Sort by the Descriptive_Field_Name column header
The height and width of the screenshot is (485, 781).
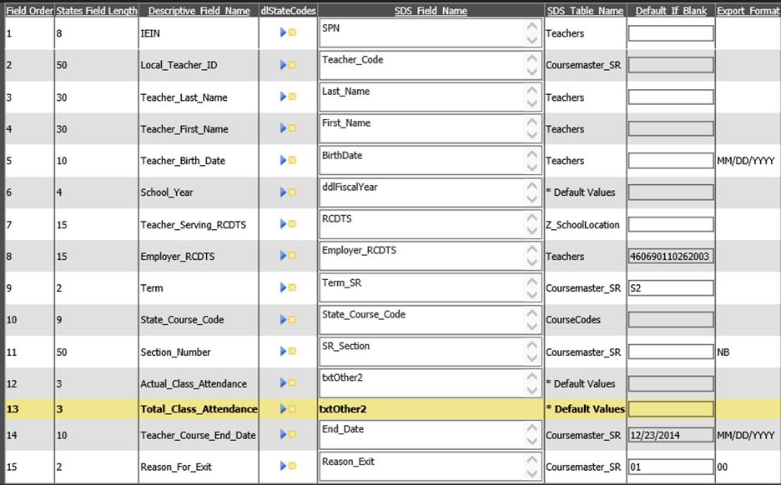click(199, 11)
